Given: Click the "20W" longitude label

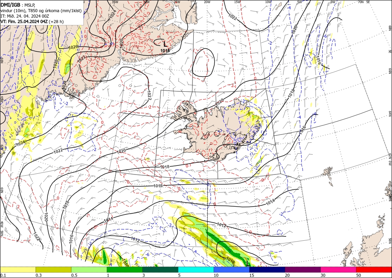Looking at the screenshot, I should click(x=207, y=2).
